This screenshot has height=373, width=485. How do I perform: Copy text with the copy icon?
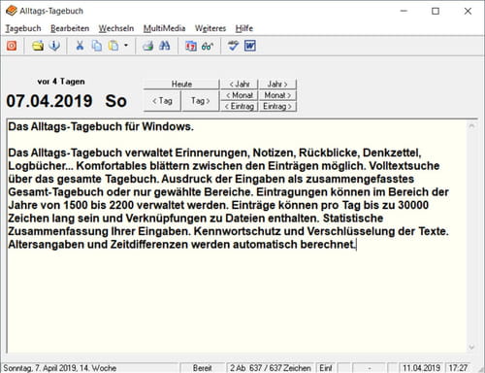point(97,46)
